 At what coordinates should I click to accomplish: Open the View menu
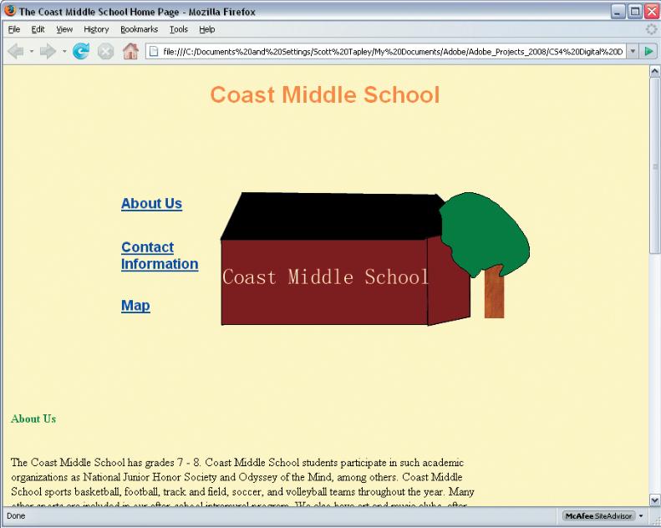64,29
